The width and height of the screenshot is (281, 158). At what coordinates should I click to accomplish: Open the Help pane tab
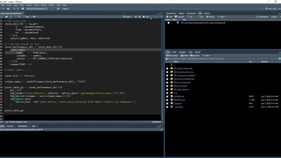coord(190,52)
